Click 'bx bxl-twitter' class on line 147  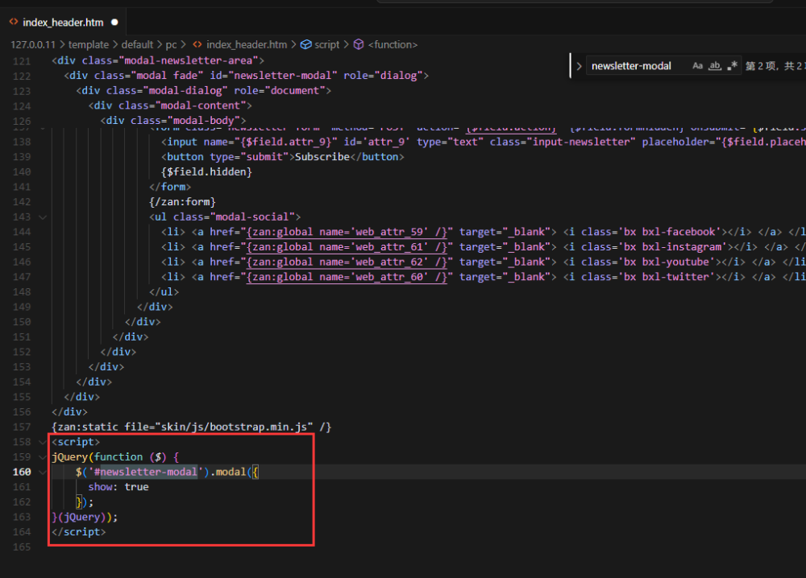[667, 277]
